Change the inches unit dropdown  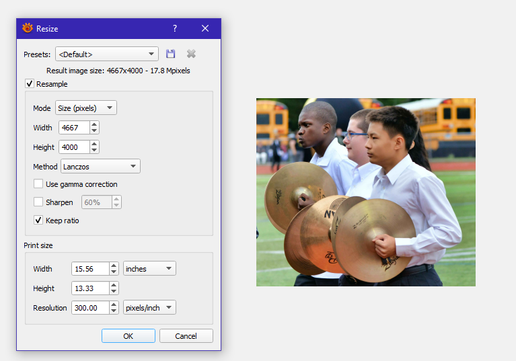[x=149, y=269]
